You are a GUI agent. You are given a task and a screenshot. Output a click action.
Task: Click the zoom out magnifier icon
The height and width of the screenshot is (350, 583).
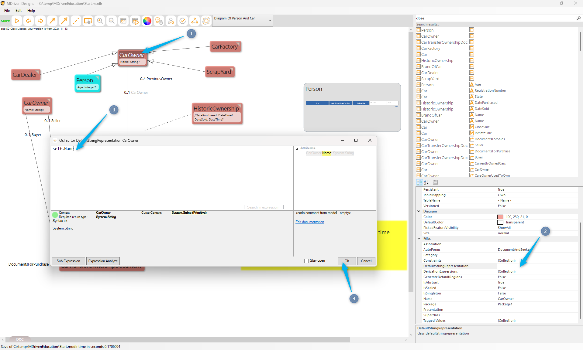[x=112, y=21]
